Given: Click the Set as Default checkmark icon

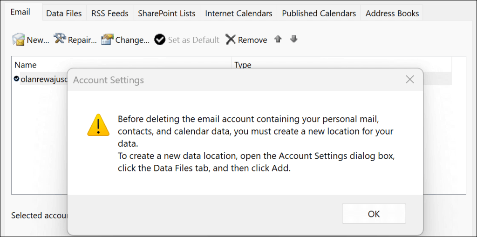Looking at the screenshot, I should pyautogui.click(x=160, y=40).
